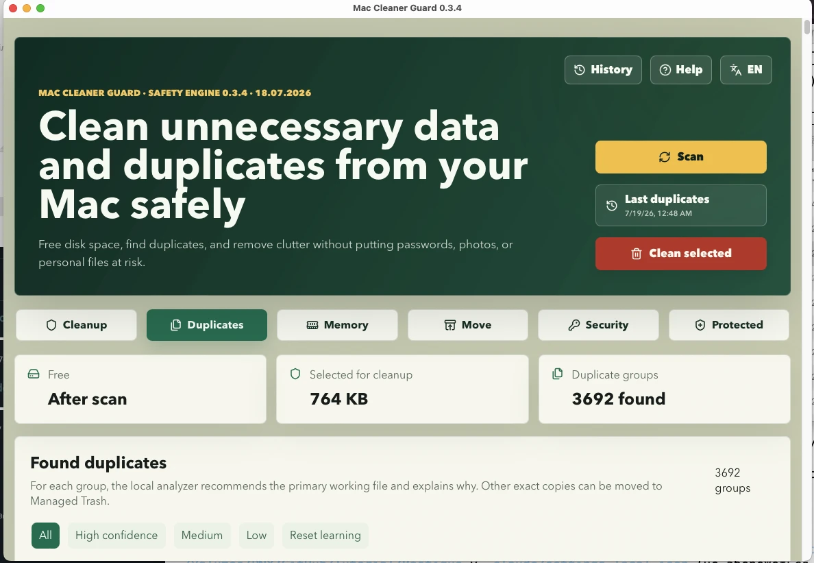Image resolution: width=814 pixels, height=563 pixels.
Task: Click the '3692 groups' counter
Action: (732, 481)
